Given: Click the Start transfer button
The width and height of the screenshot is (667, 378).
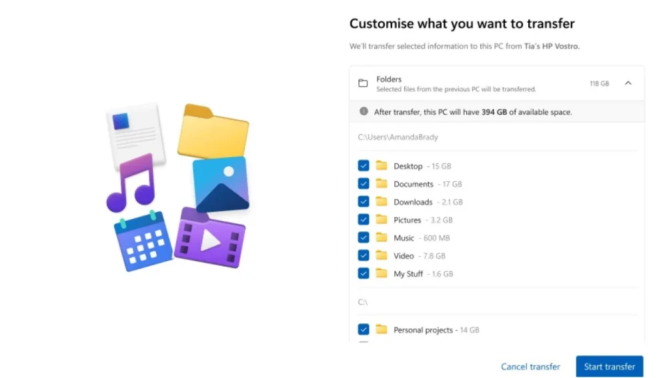Looking at the screenshot, I should (610, 367).
